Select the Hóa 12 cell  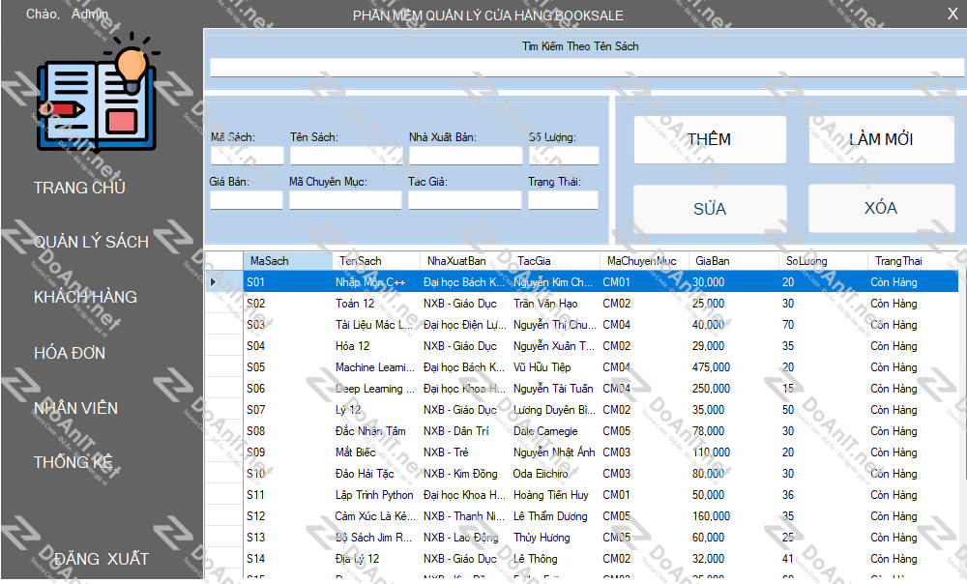point(375,346)
